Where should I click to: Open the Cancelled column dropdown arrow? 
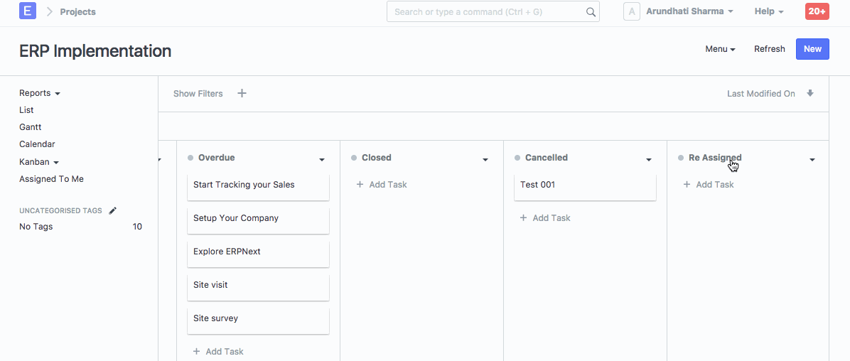point(649,160)
